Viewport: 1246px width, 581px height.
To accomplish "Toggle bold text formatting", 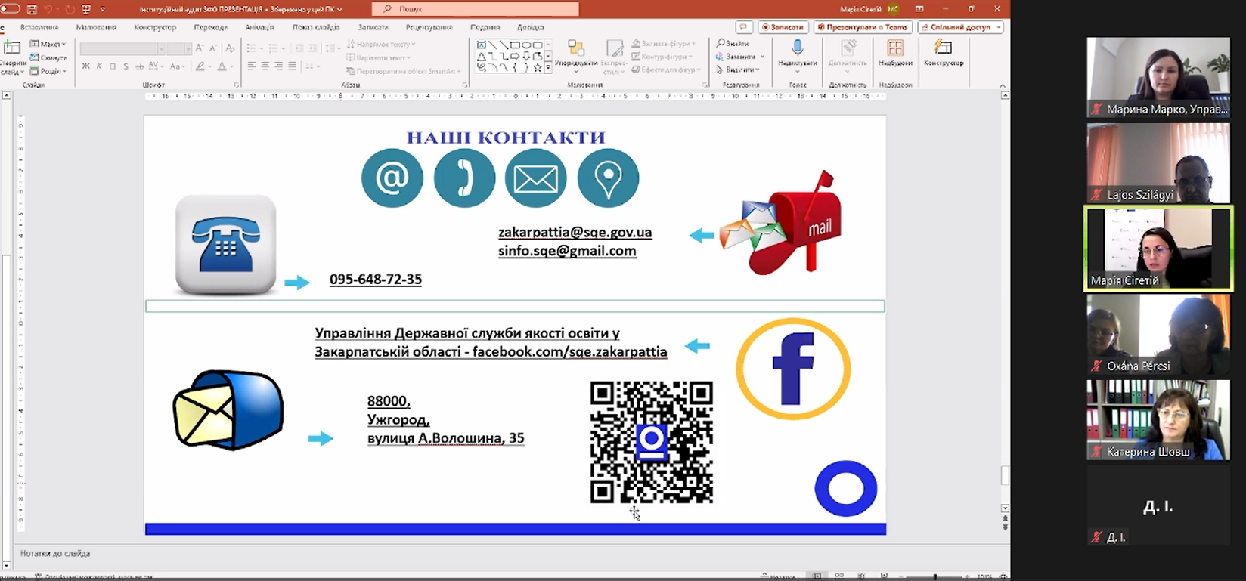I will pos(86,66).
